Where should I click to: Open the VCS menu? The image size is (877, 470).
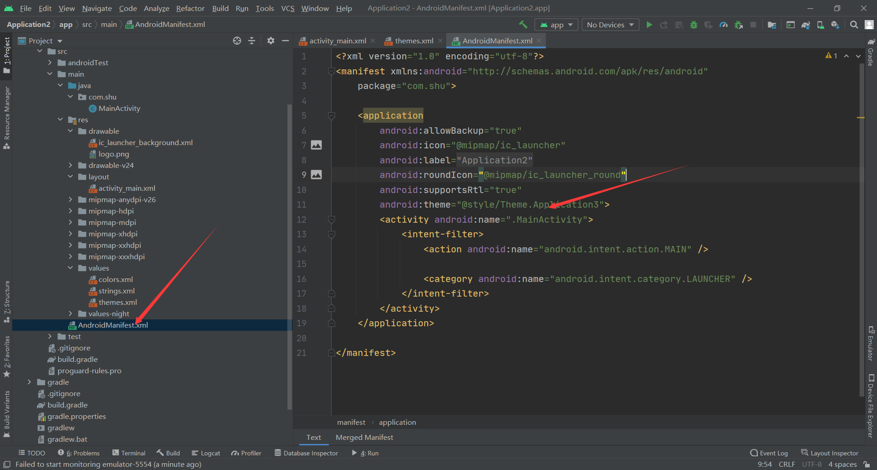click(288, 8)
